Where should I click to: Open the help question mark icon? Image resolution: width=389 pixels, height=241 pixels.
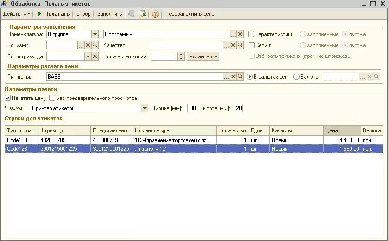(155, 14)
